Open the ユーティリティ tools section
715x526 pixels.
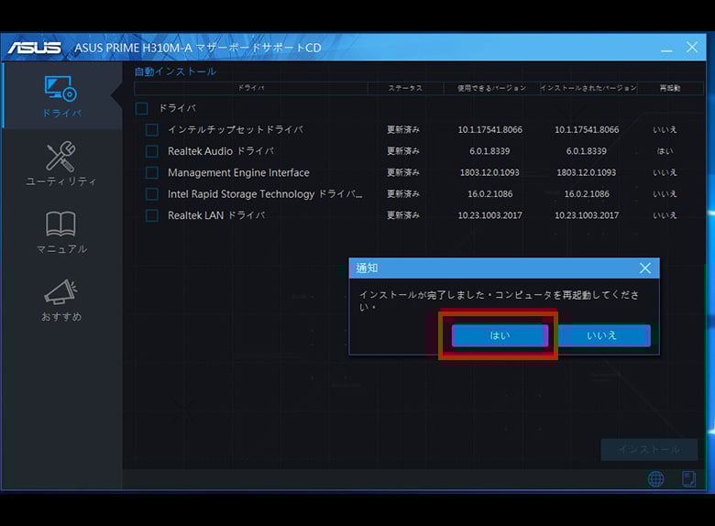[x=61, y=164]
